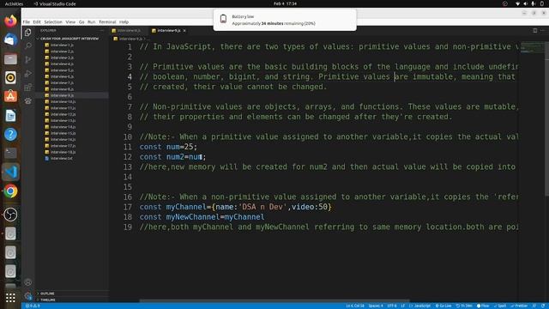Click the Flow status bar item
Image resolution: width=549 pixels, height=309 pixels.
(x=483, y=306)
